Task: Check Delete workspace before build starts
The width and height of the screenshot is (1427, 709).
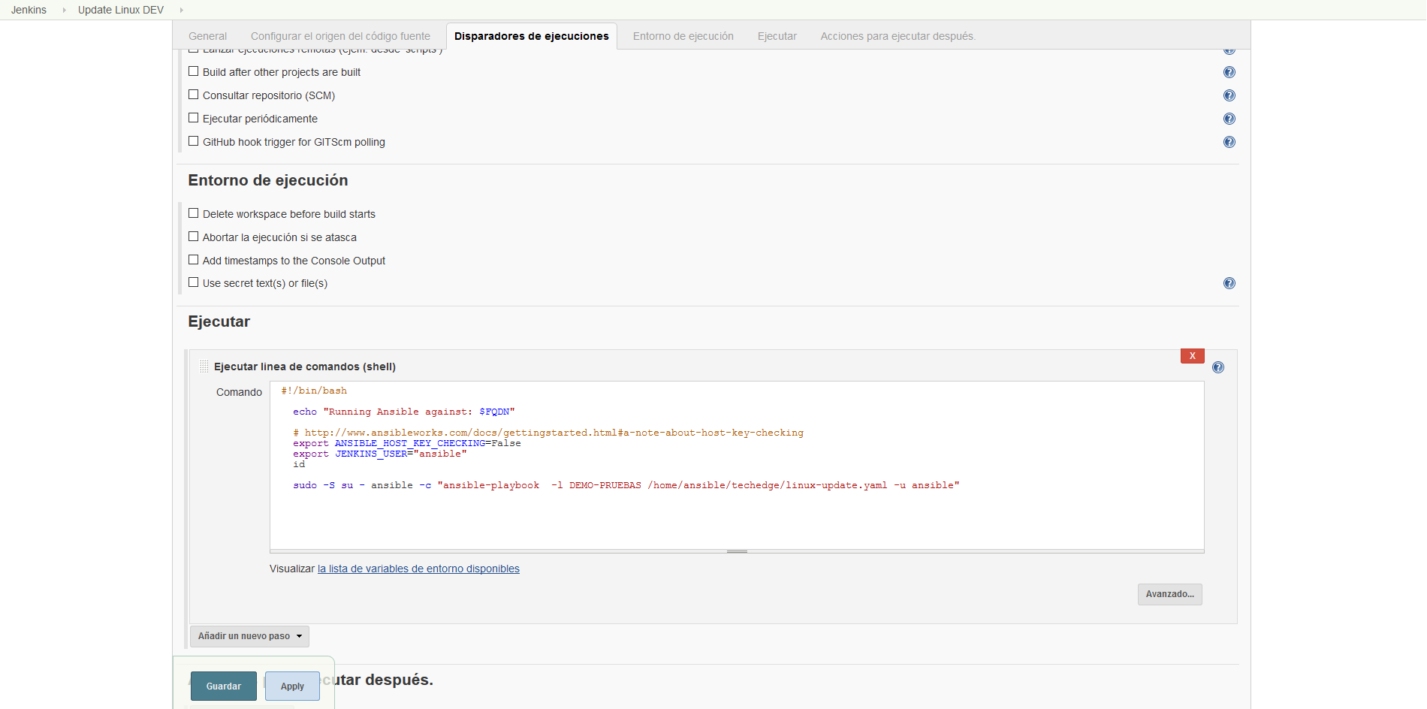Action: click(194, 213)
